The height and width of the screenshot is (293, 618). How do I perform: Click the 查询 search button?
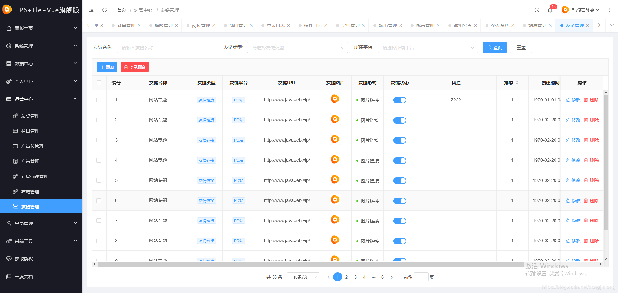click(495, 47)
